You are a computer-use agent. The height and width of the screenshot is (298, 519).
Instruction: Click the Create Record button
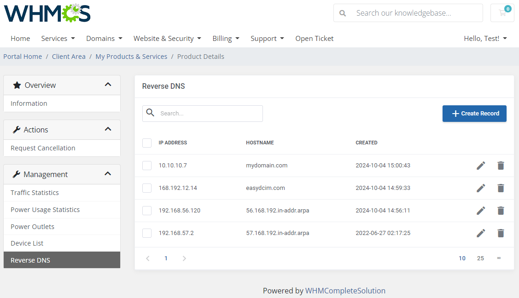point(474,113)
